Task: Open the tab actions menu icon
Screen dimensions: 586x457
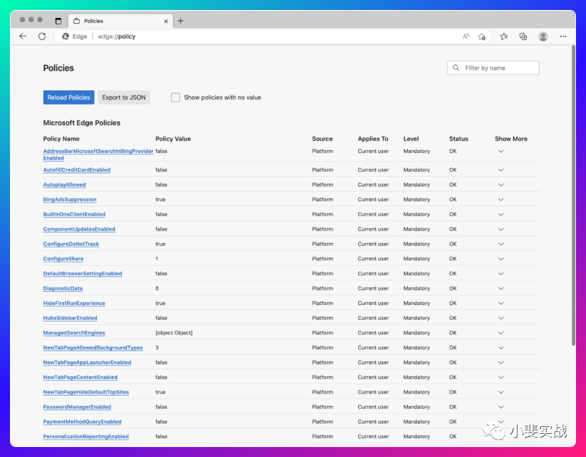Action: coord(58,21)
